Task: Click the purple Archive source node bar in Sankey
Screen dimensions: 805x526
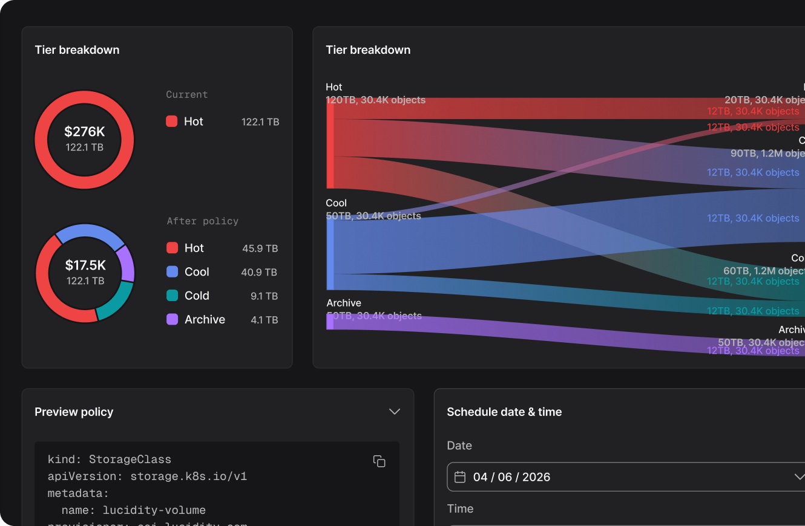Action: pyautogui.click(x=330, y=322)
